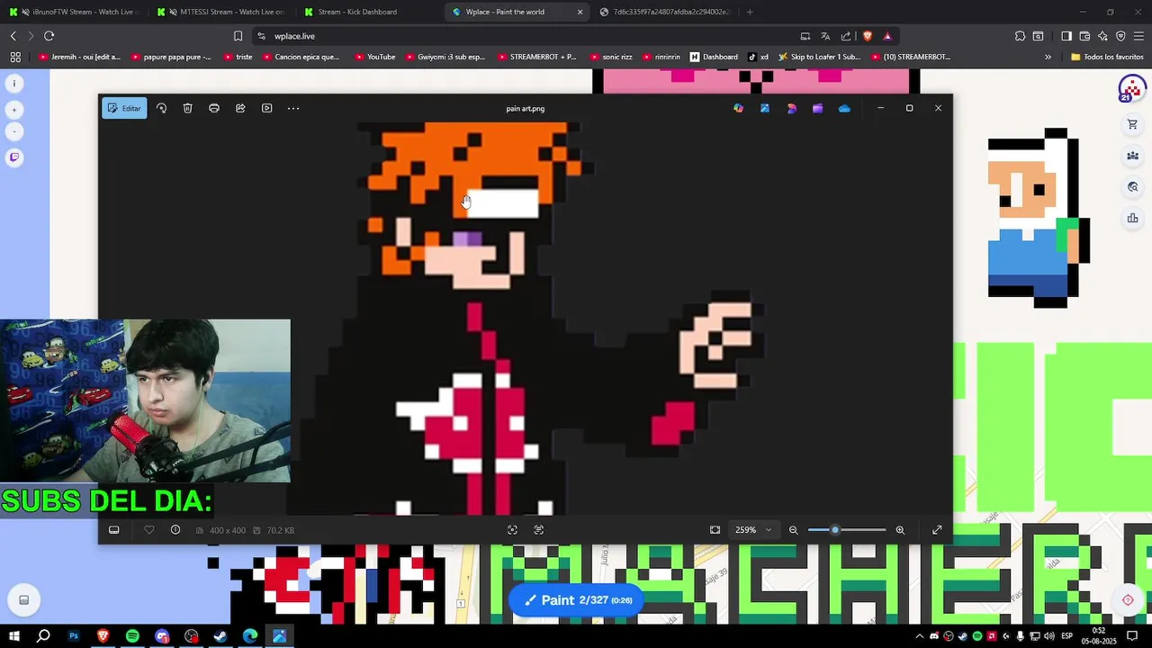
Task: Open the wplace user avatar level 21
Action: [1131, 89]
